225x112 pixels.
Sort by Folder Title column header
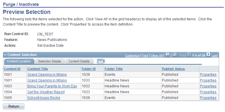pyautogui.click(x=114, y=69)
